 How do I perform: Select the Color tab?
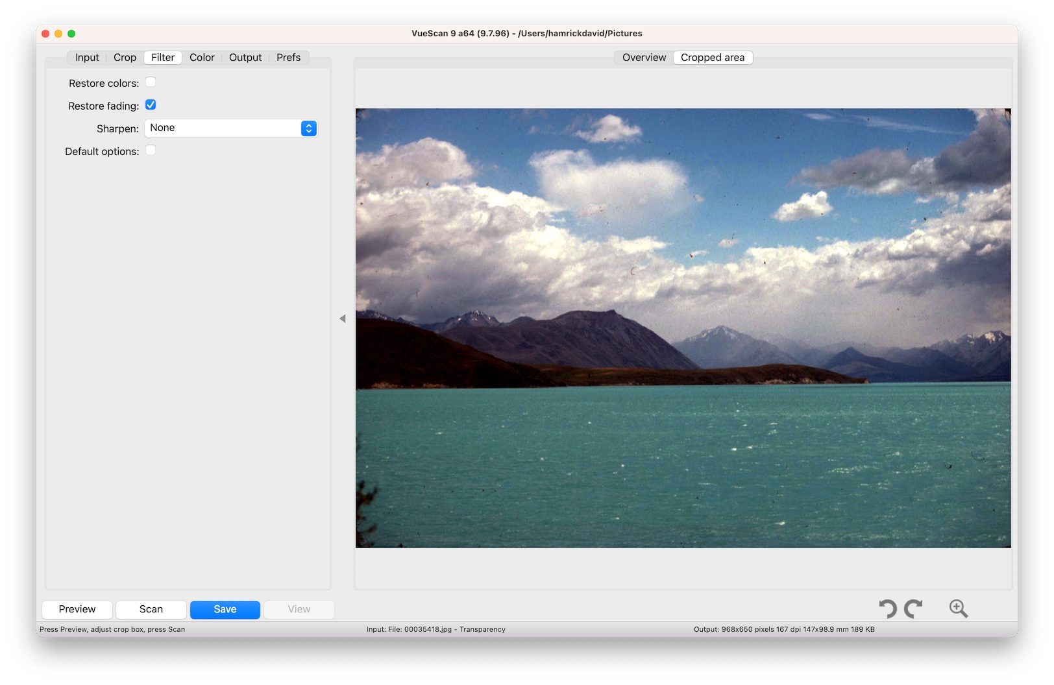pyautogui.click(x=202, y=58)
